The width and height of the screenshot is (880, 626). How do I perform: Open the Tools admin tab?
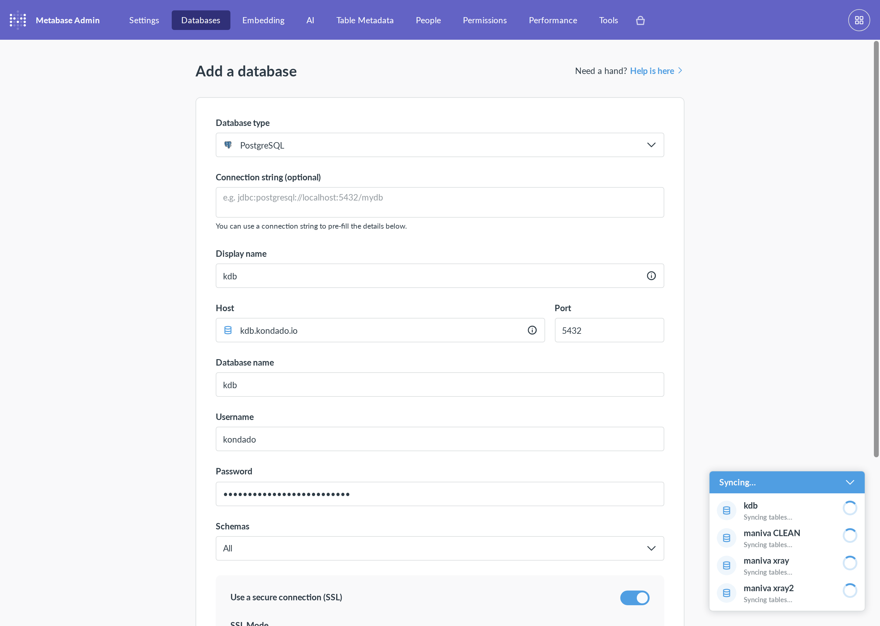[x=608, y=20]
